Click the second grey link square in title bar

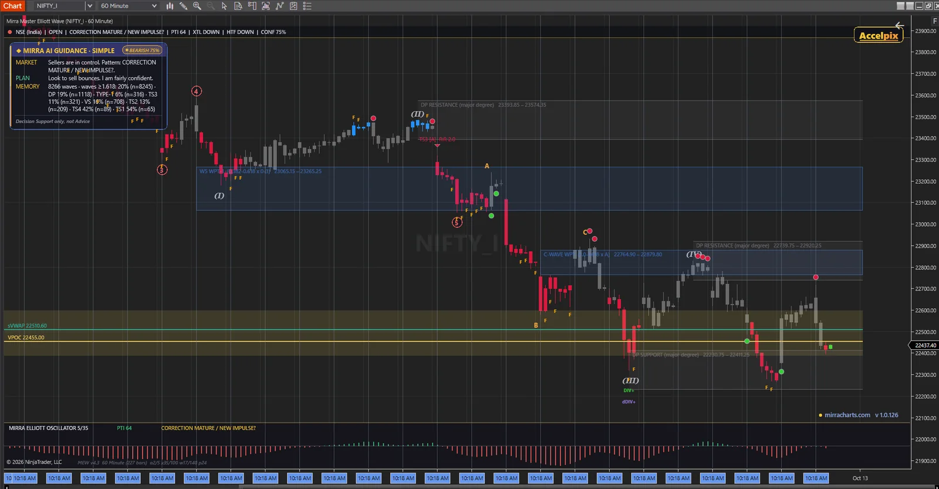pyautogui.click(x=910, y=6)
